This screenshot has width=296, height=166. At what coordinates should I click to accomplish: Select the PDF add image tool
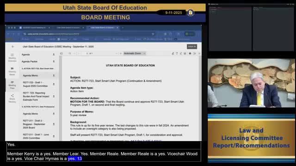pyautogui.click(x=185, y=53)
